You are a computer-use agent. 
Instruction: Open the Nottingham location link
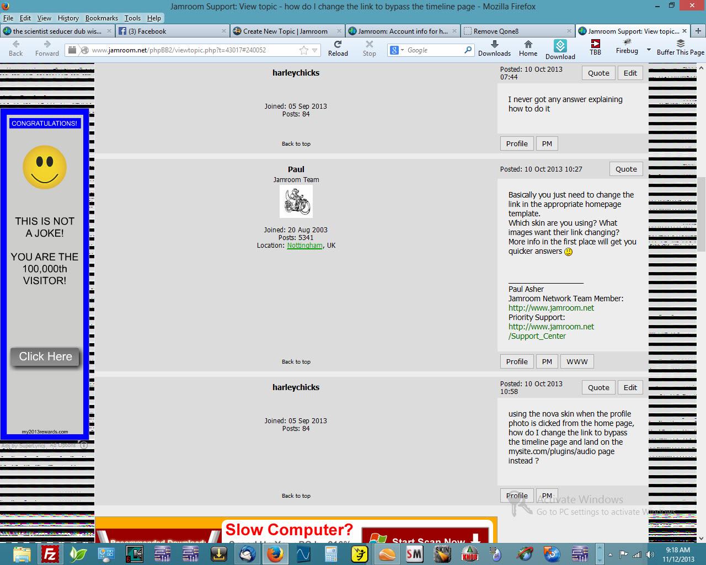tap(304, 246)
